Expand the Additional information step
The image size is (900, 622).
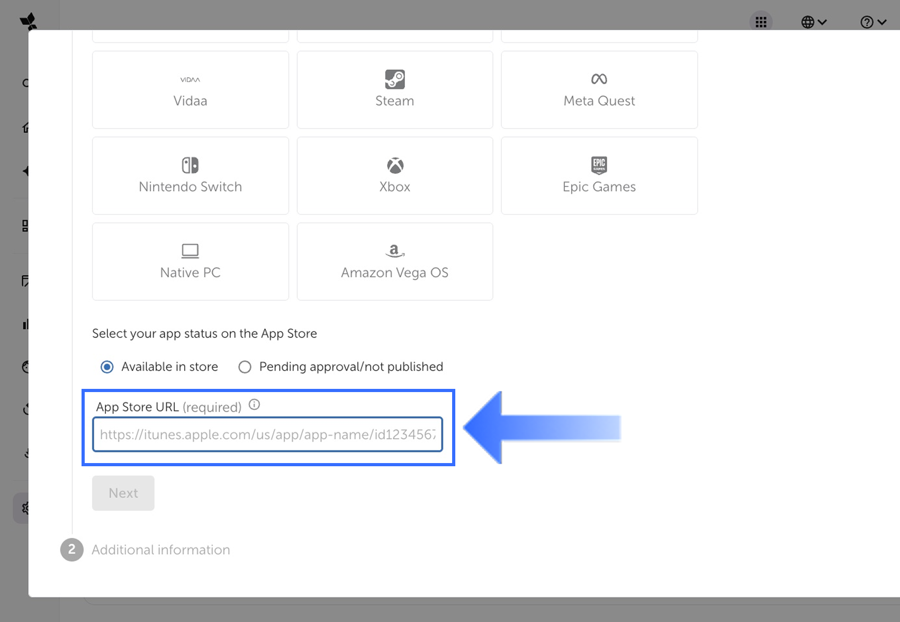160,550
